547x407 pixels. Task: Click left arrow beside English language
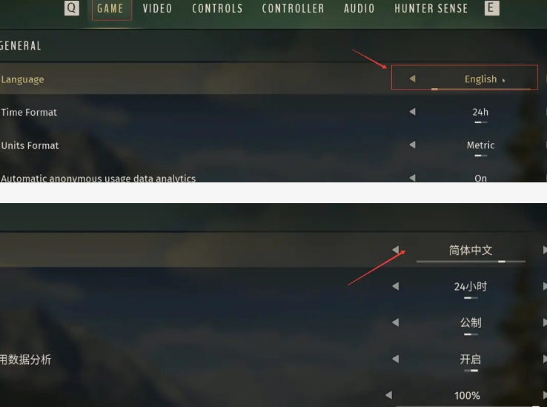coord(412,79)
